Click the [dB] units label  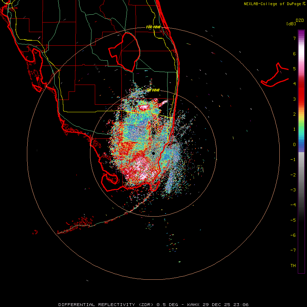point(291,24)
